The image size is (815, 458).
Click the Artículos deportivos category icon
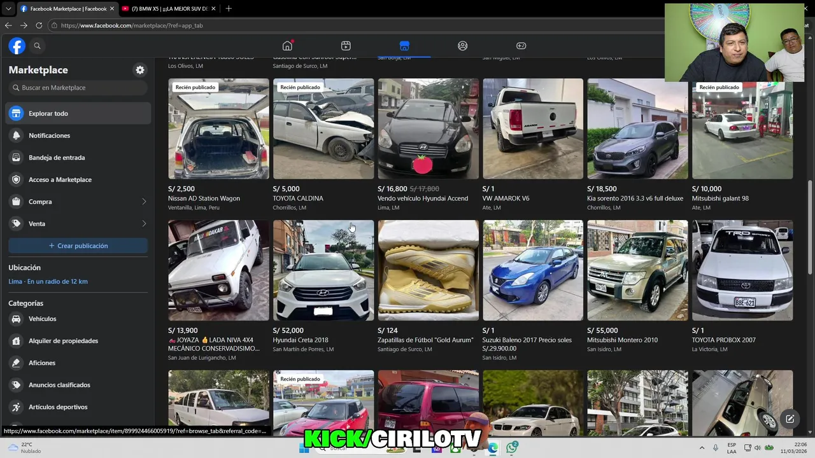16,407
